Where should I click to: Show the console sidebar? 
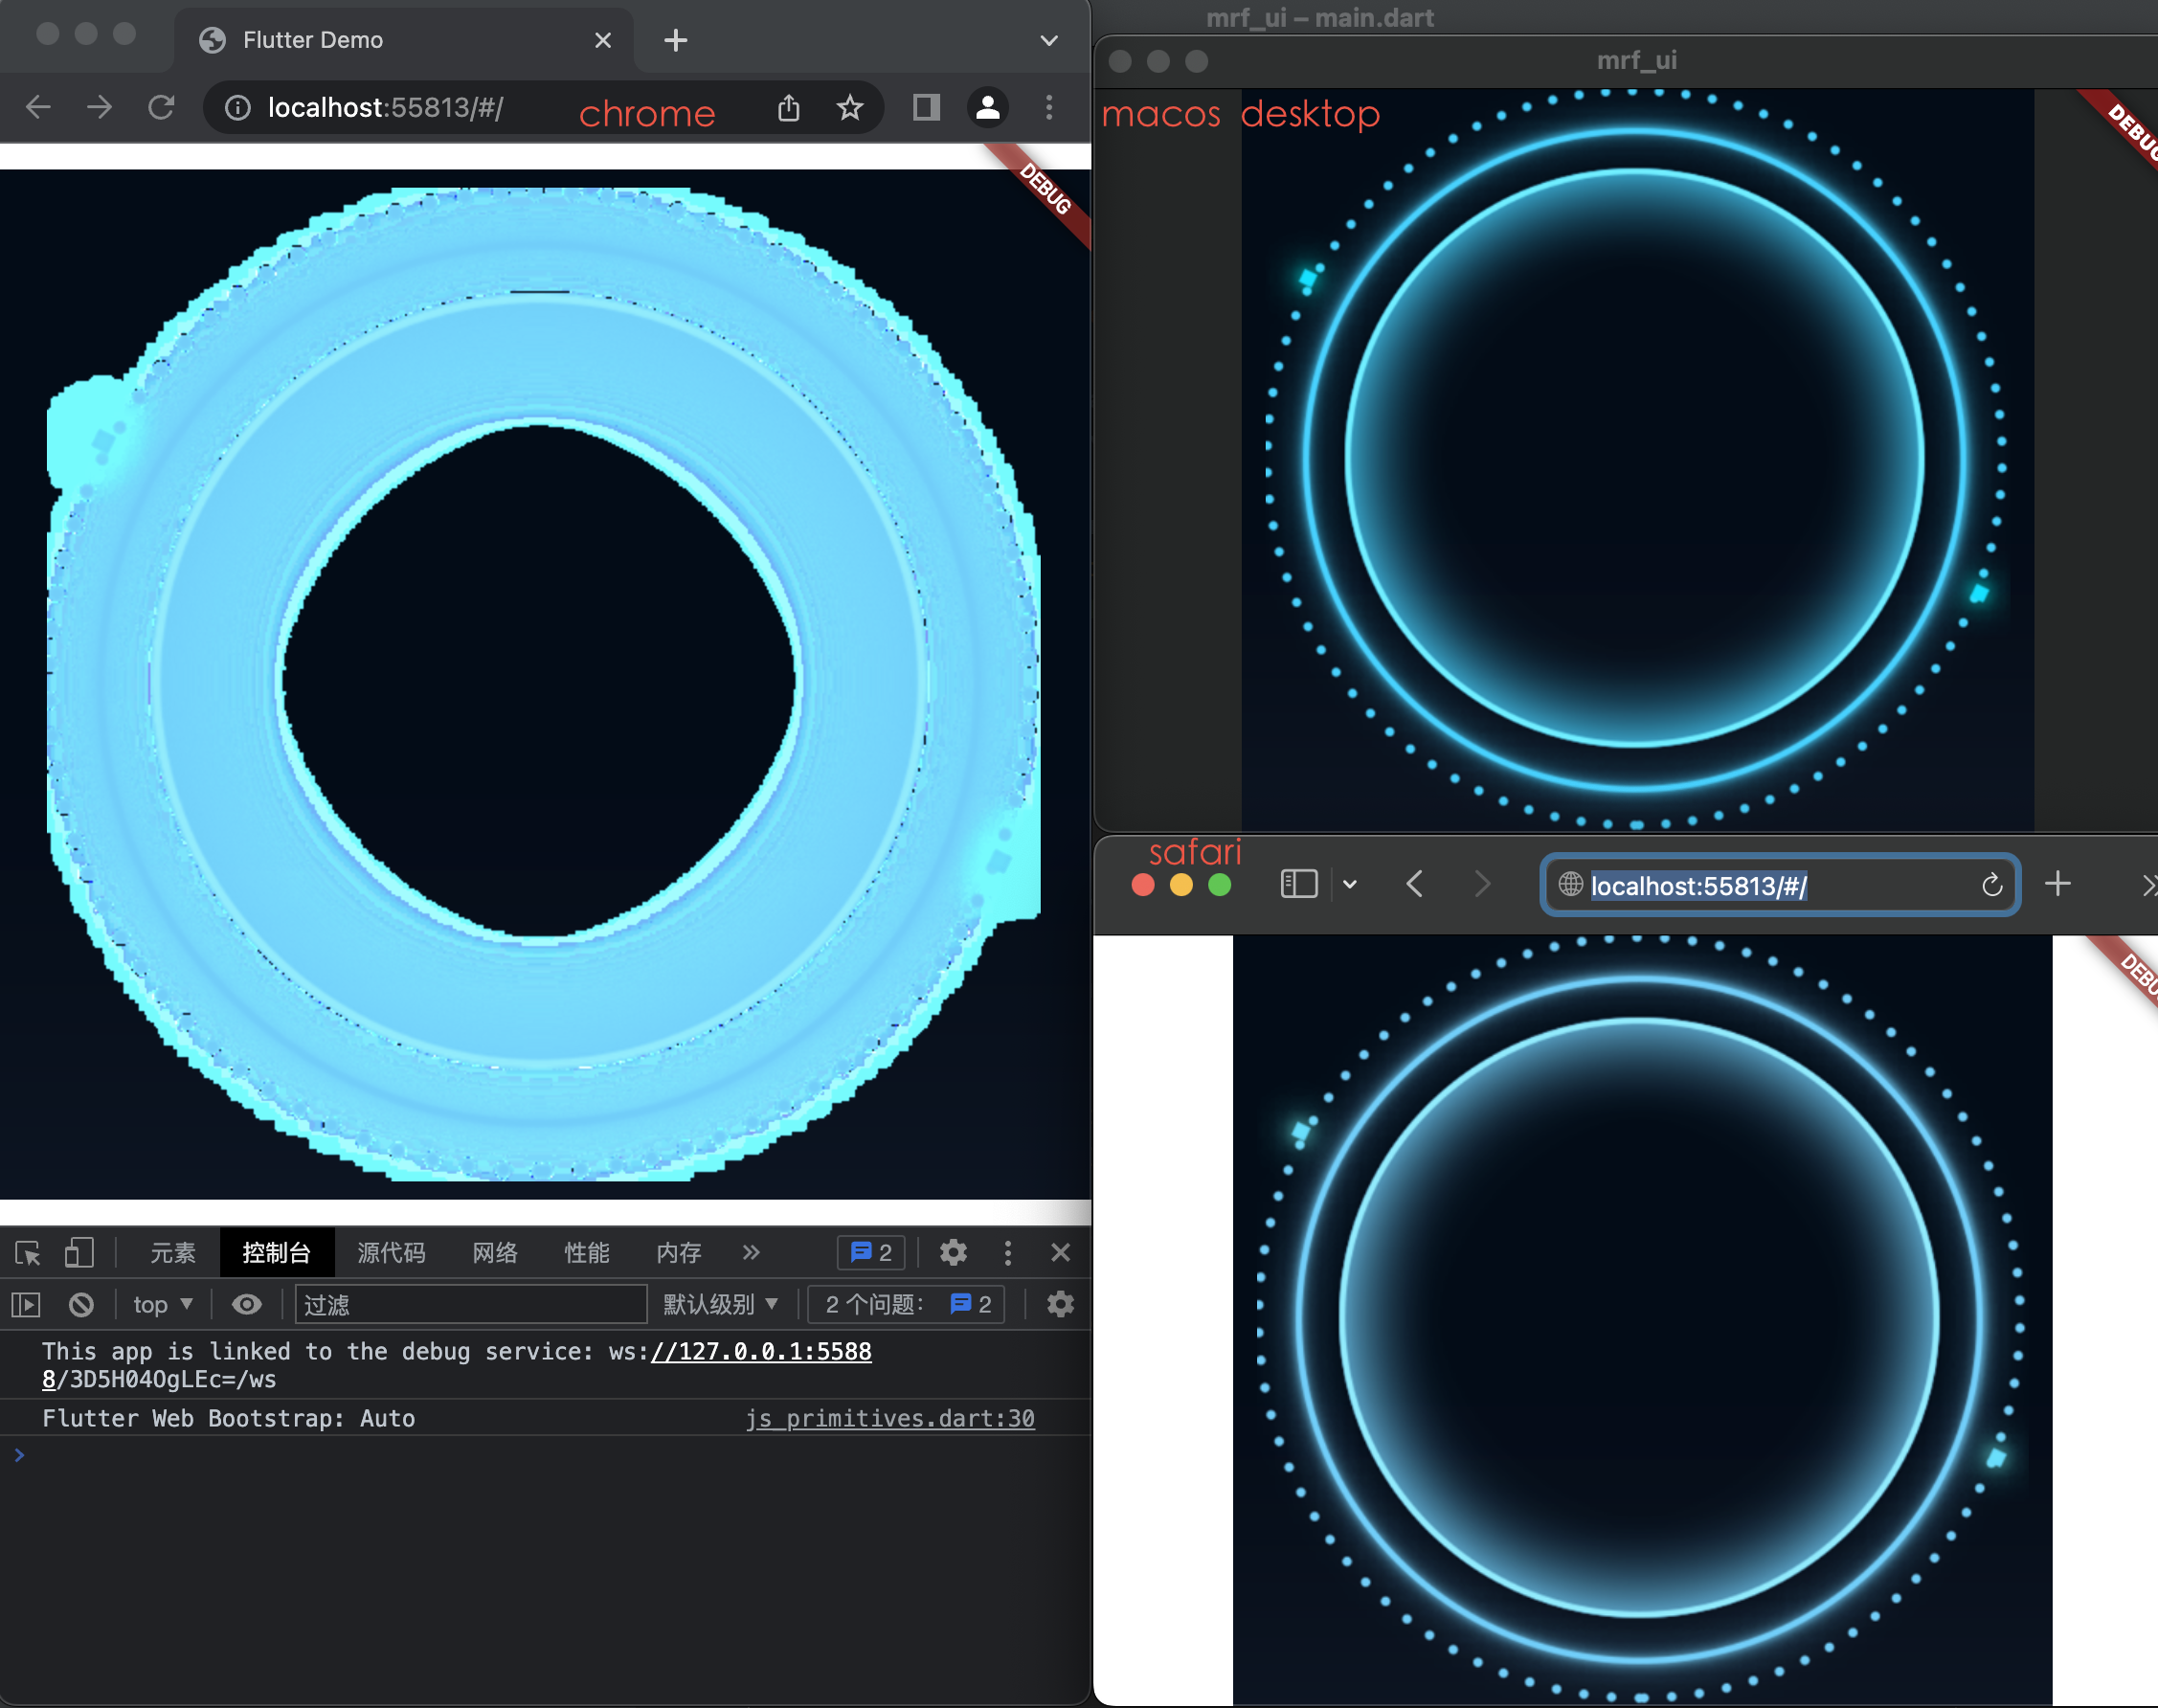coord(26,1304)
